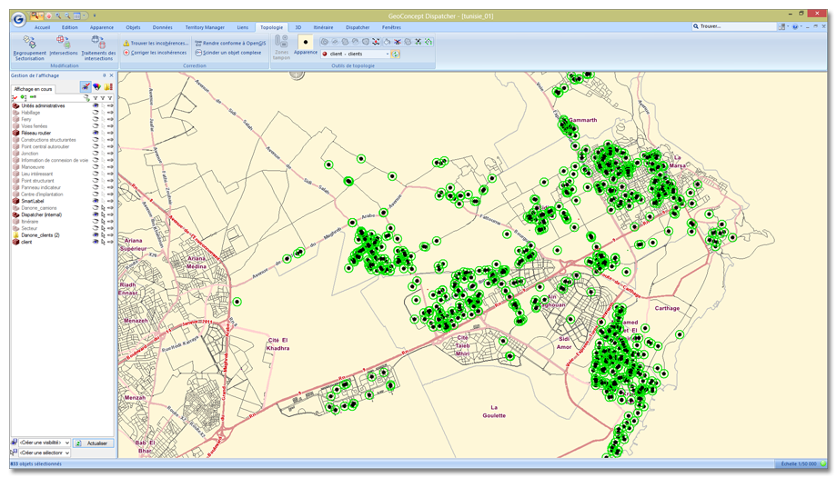Hide the client layer using its eye icon
837x478 pixels.
coord(96,243)
